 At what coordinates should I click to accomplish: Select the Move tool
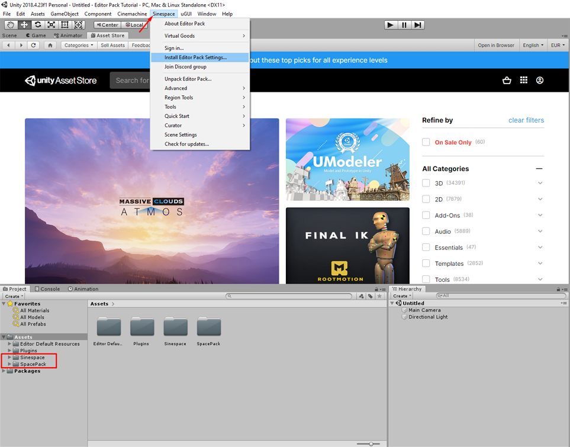pyautogui.click(x=24, y=25)
